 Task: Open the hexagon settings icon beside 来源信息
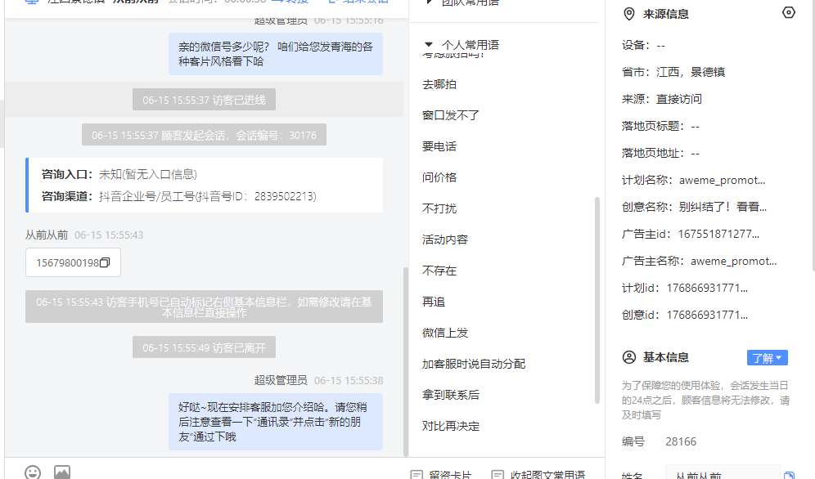coord(789,13)
